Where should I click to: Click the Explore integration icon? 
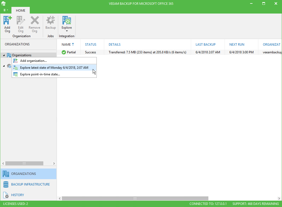67,20
